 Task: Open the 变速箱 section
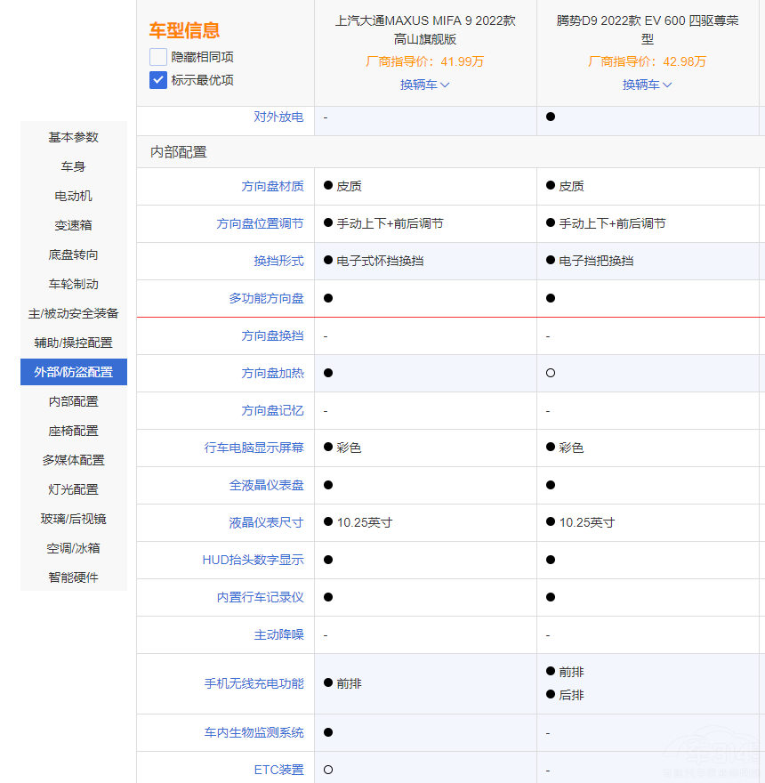(74, 225)
